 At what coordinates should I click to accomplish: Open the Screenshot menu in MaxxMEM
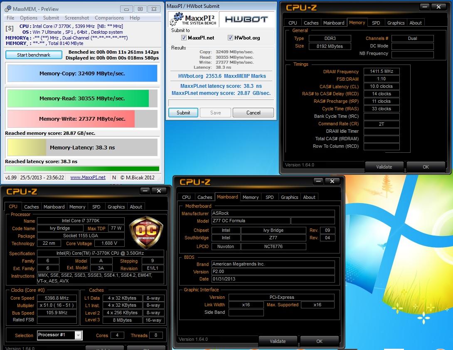[x=77, y=17]
